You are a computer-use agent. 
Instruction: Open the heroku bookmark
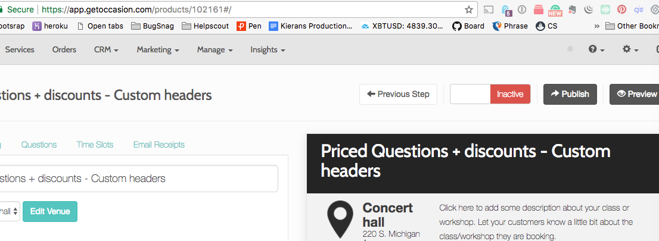[50, 26]
